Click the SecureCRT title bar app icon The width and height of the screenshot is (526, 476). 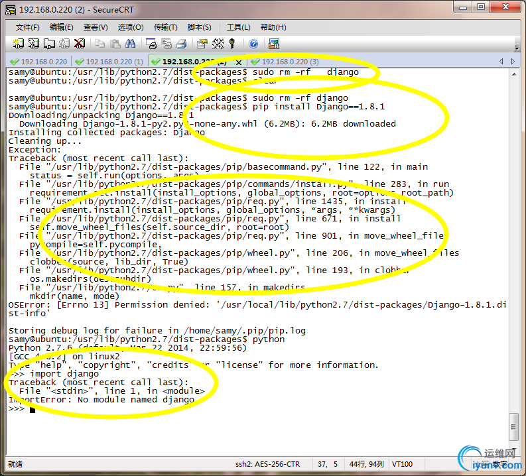coord(11,10)
